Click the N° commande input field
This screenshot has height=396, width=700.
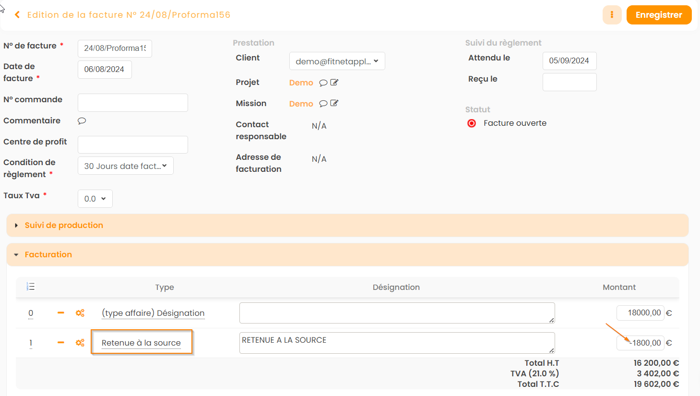pyautogui.click(x=132, y=103)
